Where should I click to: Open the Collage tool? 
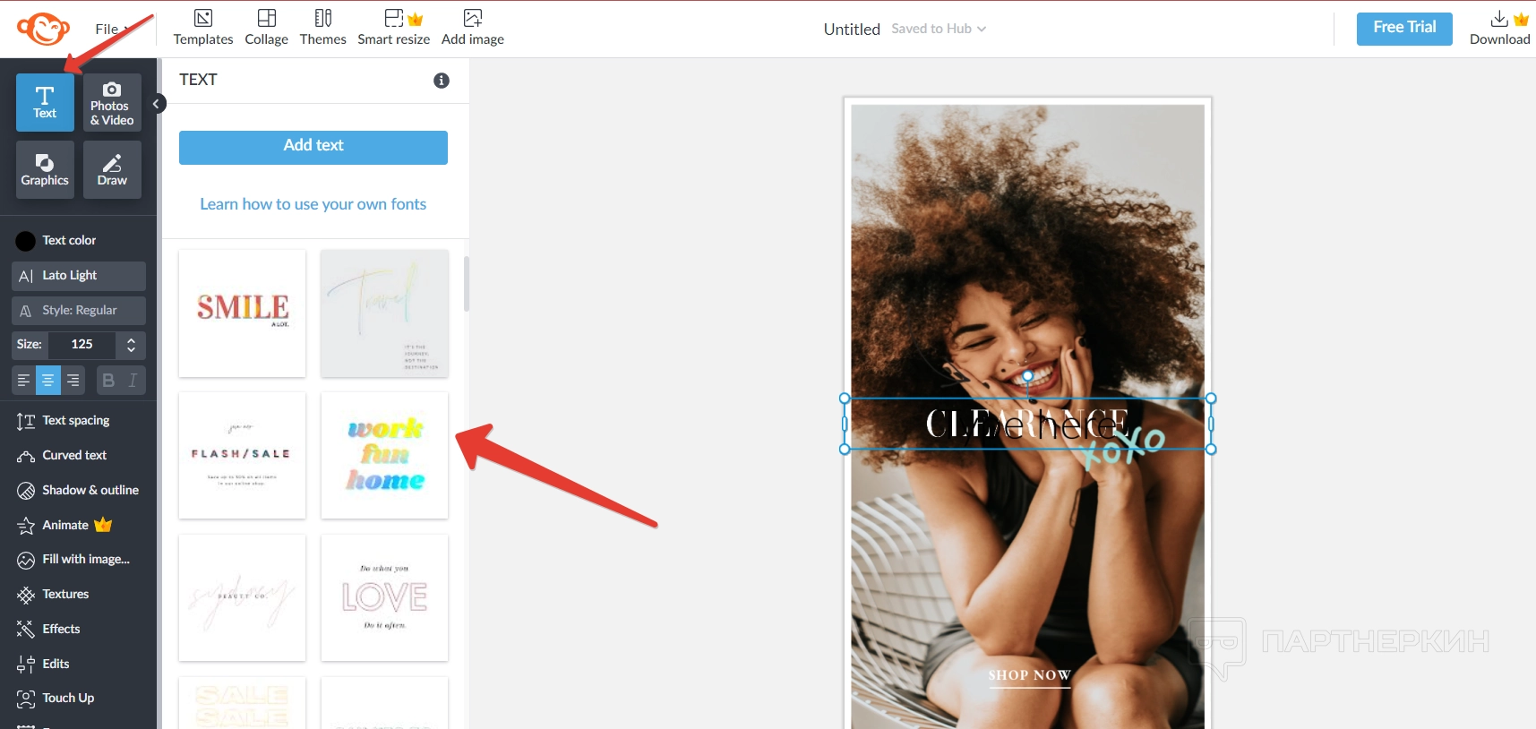[266, 28]
